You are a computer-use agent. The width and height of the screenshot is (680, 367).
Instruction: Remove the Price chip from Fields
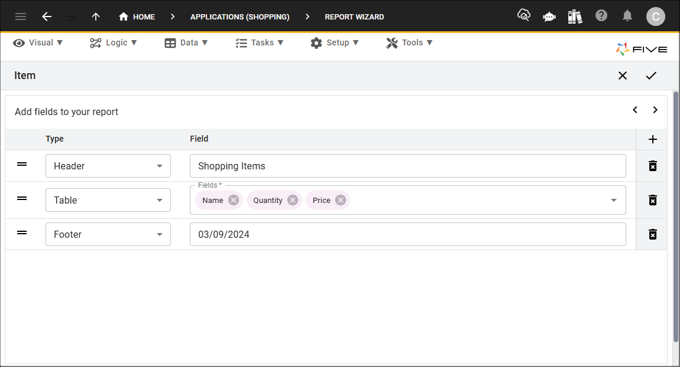(x=341, y=200)
